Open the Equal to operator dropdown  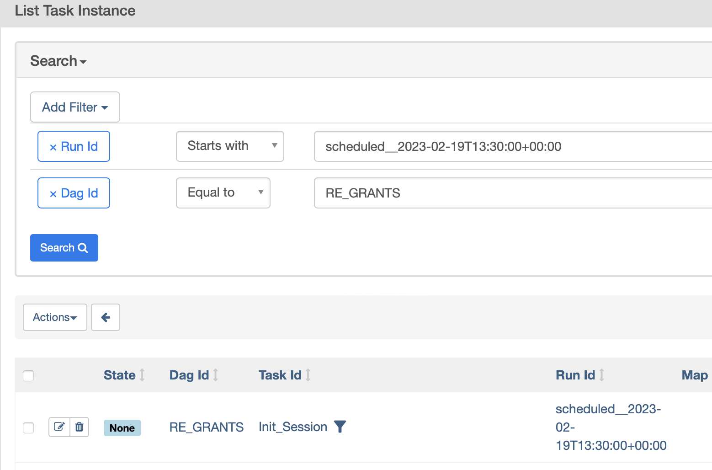(x=223, y=193)
